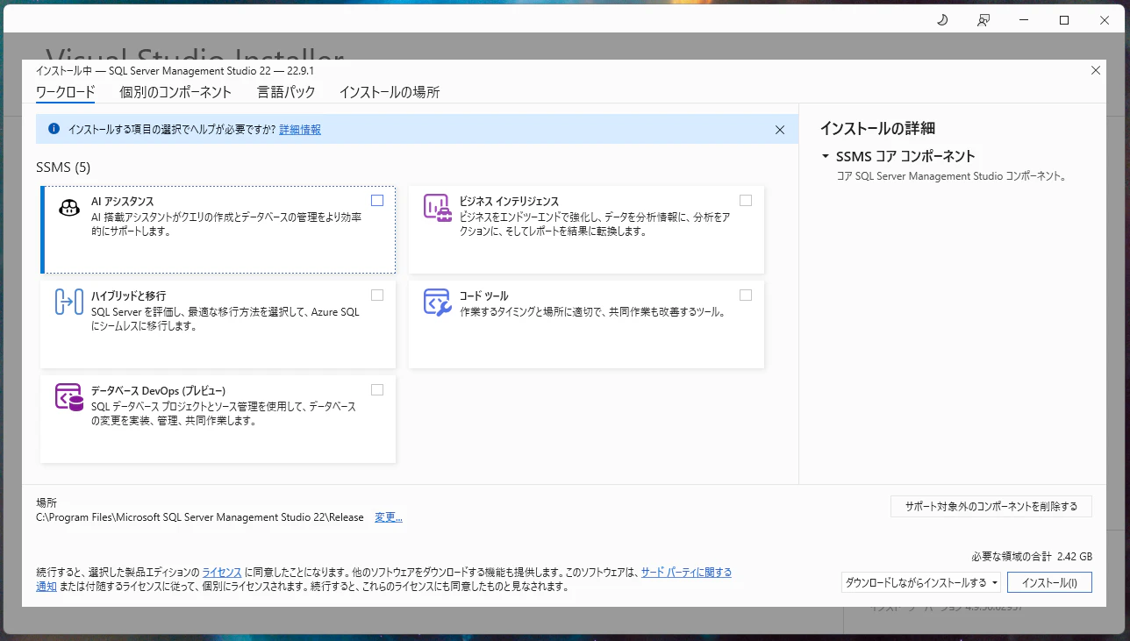Click the インストールの詳細 heading
The image size is (1130, 641).
(x=877, y=128)
